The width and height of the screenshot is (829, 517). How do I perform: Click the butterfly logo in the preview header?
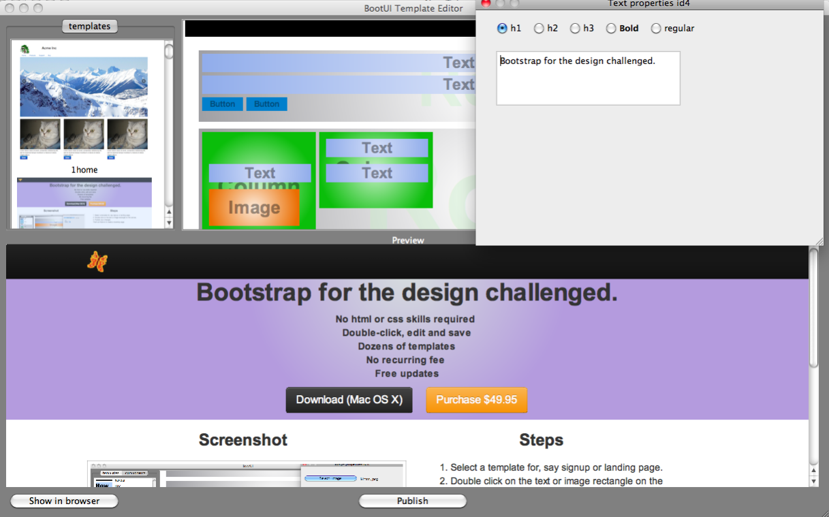click(97, 261)
